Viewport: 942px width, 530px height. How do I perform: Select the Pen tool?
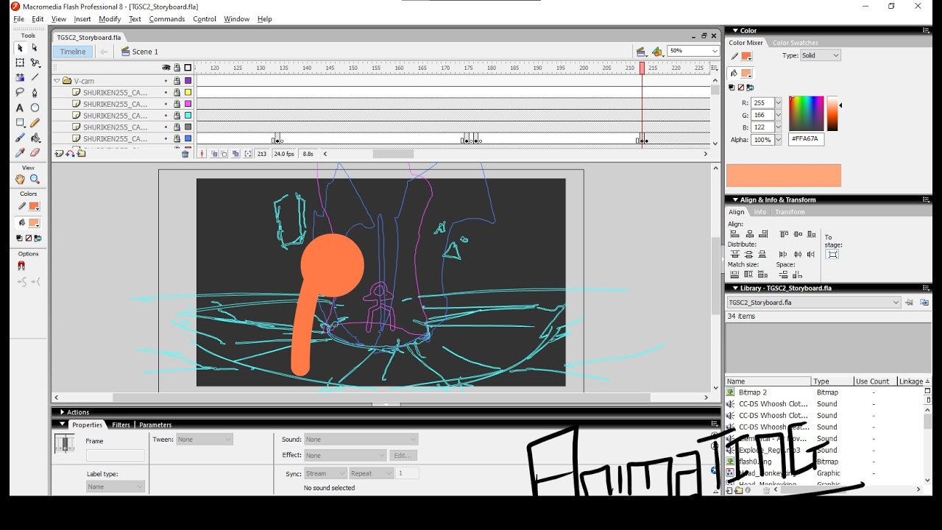35,93
